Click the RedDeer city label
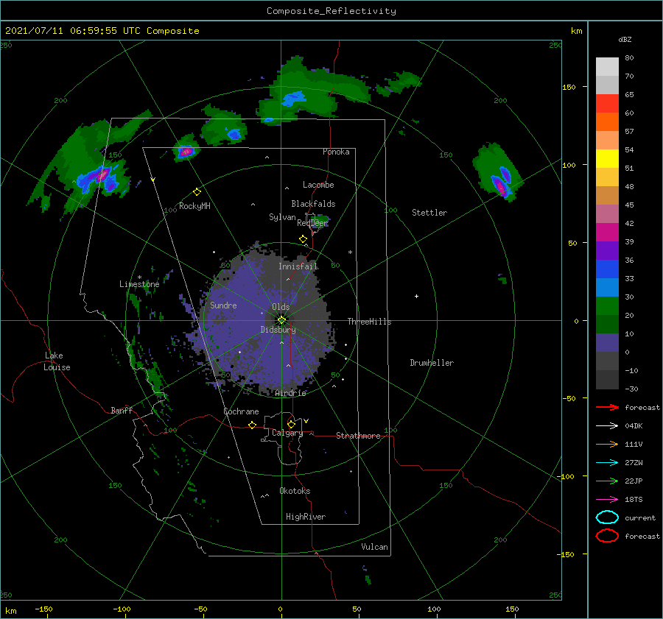663x619 pixels. [x=312, y=223]
